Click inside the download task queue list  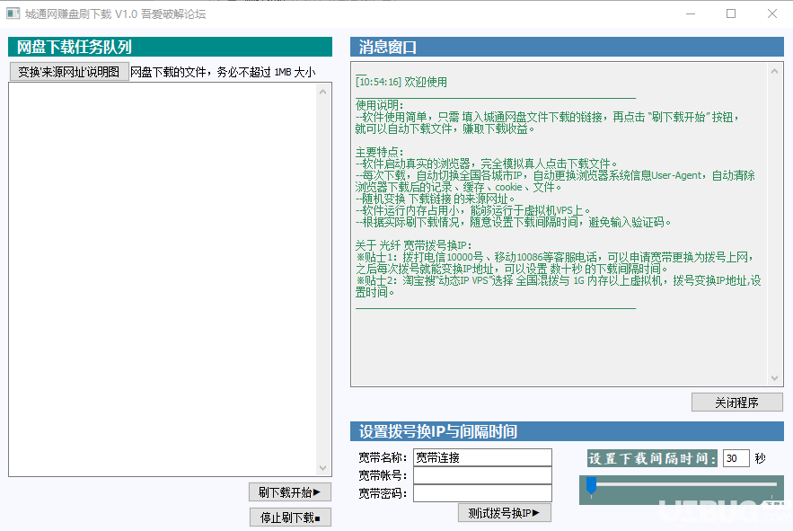163,279
